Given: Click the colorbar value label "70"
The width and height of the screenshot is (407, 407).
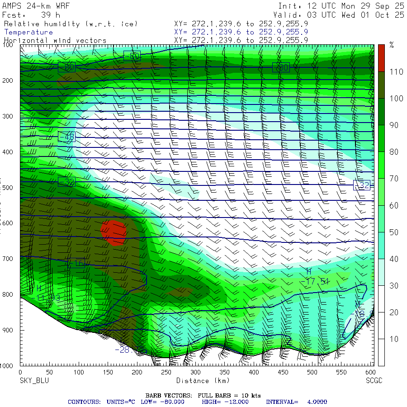Looking at the screenshot, I should [x=394, y=179].
